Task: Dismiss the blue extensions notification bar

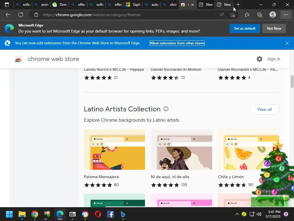Action: pyautogui.click(x=287, y=43)
